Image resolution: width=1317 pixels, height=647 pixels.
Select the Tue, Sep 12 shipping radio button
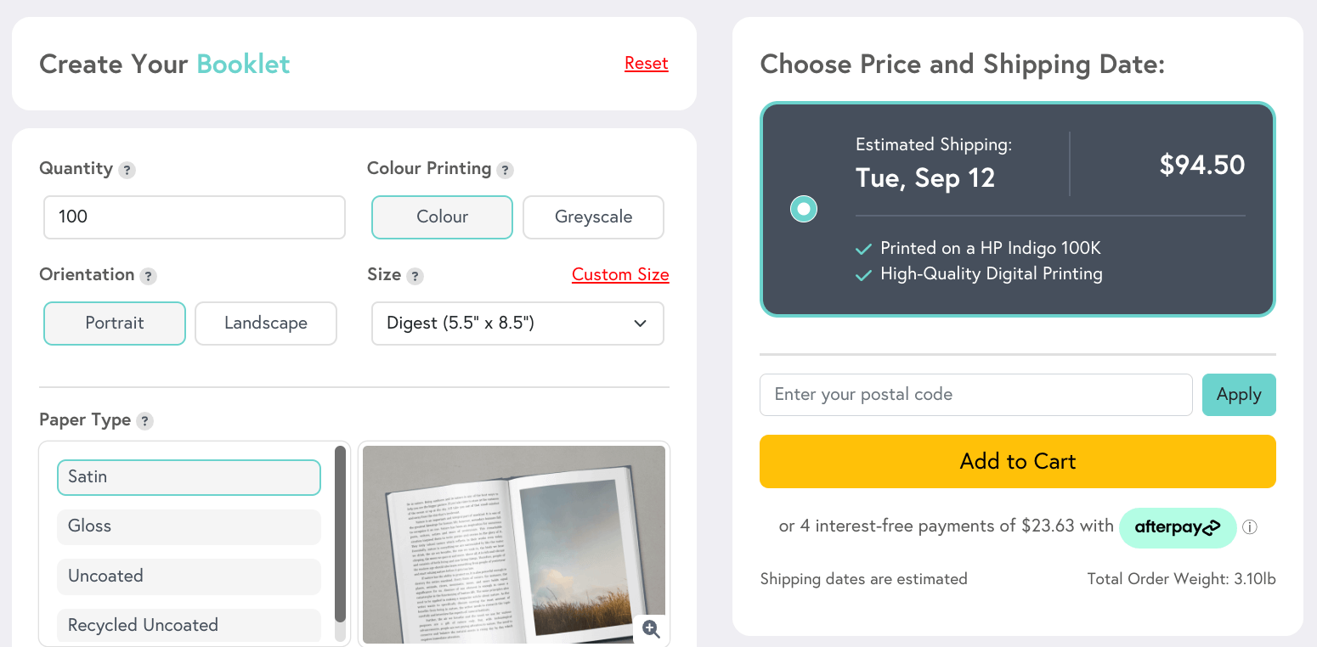point(803,209)
